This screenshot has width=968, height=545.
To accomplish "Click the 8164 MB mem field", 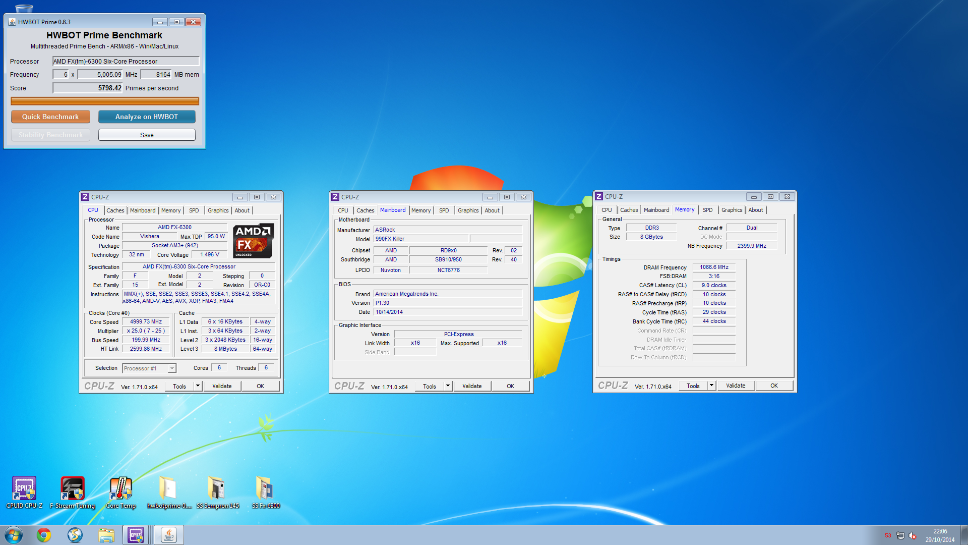I will pyautogui.click(x=156, y=74).
